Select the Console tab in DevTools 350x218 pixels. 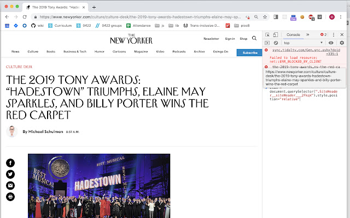(293, 35)
